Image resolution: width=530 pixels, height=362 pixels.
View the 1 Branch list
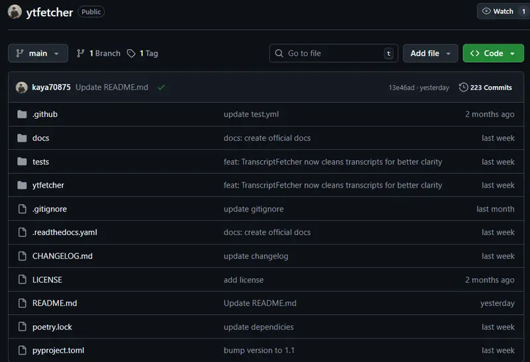(99, 53)
